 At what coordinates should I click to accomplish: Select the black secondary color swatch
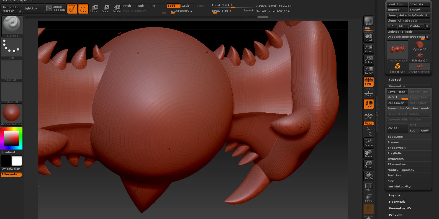6,161
